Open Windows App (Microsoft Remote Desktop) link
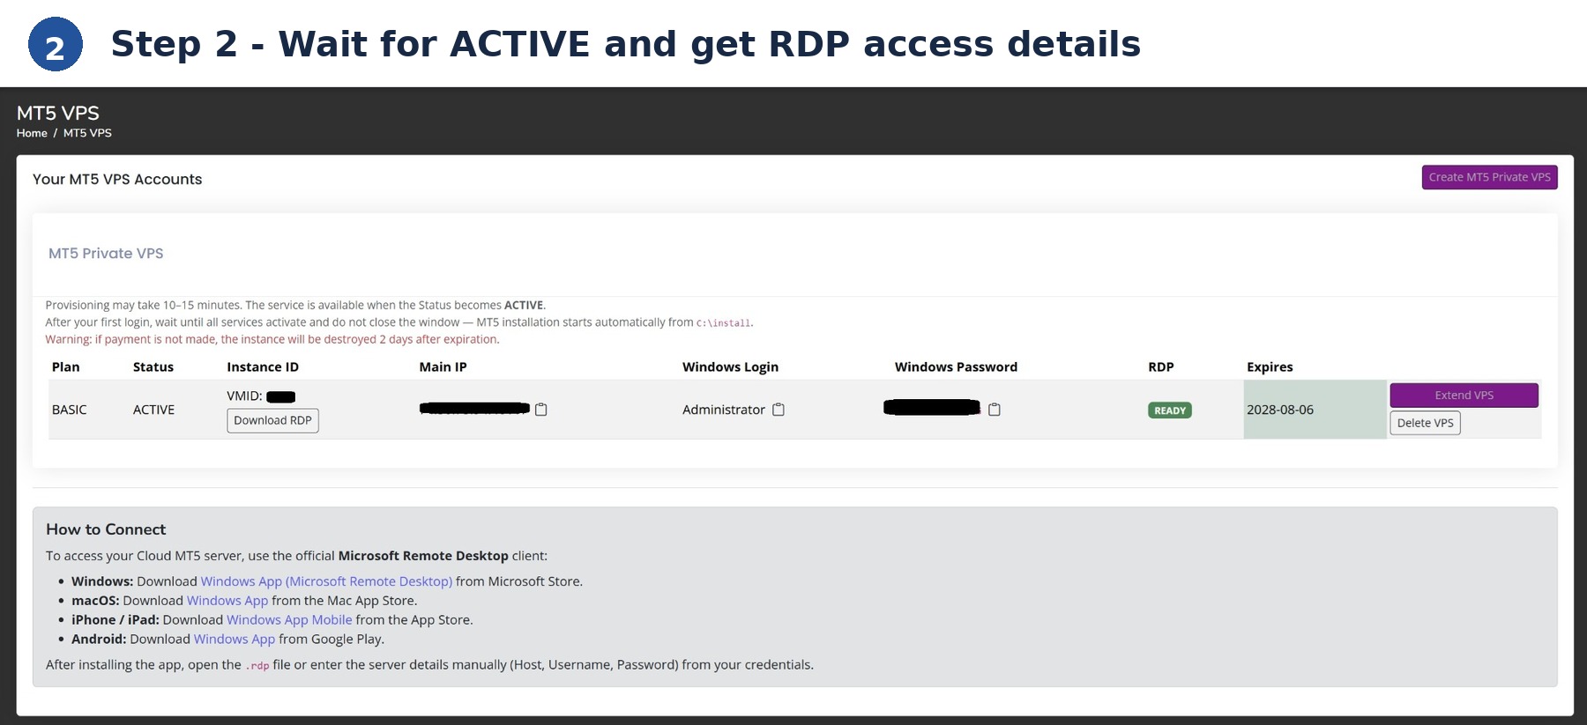The width and height of the screenshot is (1587, 725). tap(326, 581)
